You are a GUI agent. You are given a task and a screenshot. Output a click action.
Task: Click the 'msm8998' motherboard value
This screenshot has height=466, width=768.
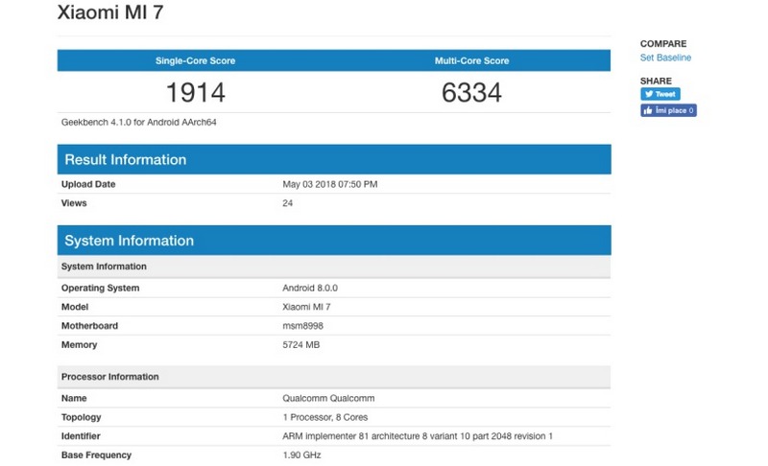click(x=302, y=326)
